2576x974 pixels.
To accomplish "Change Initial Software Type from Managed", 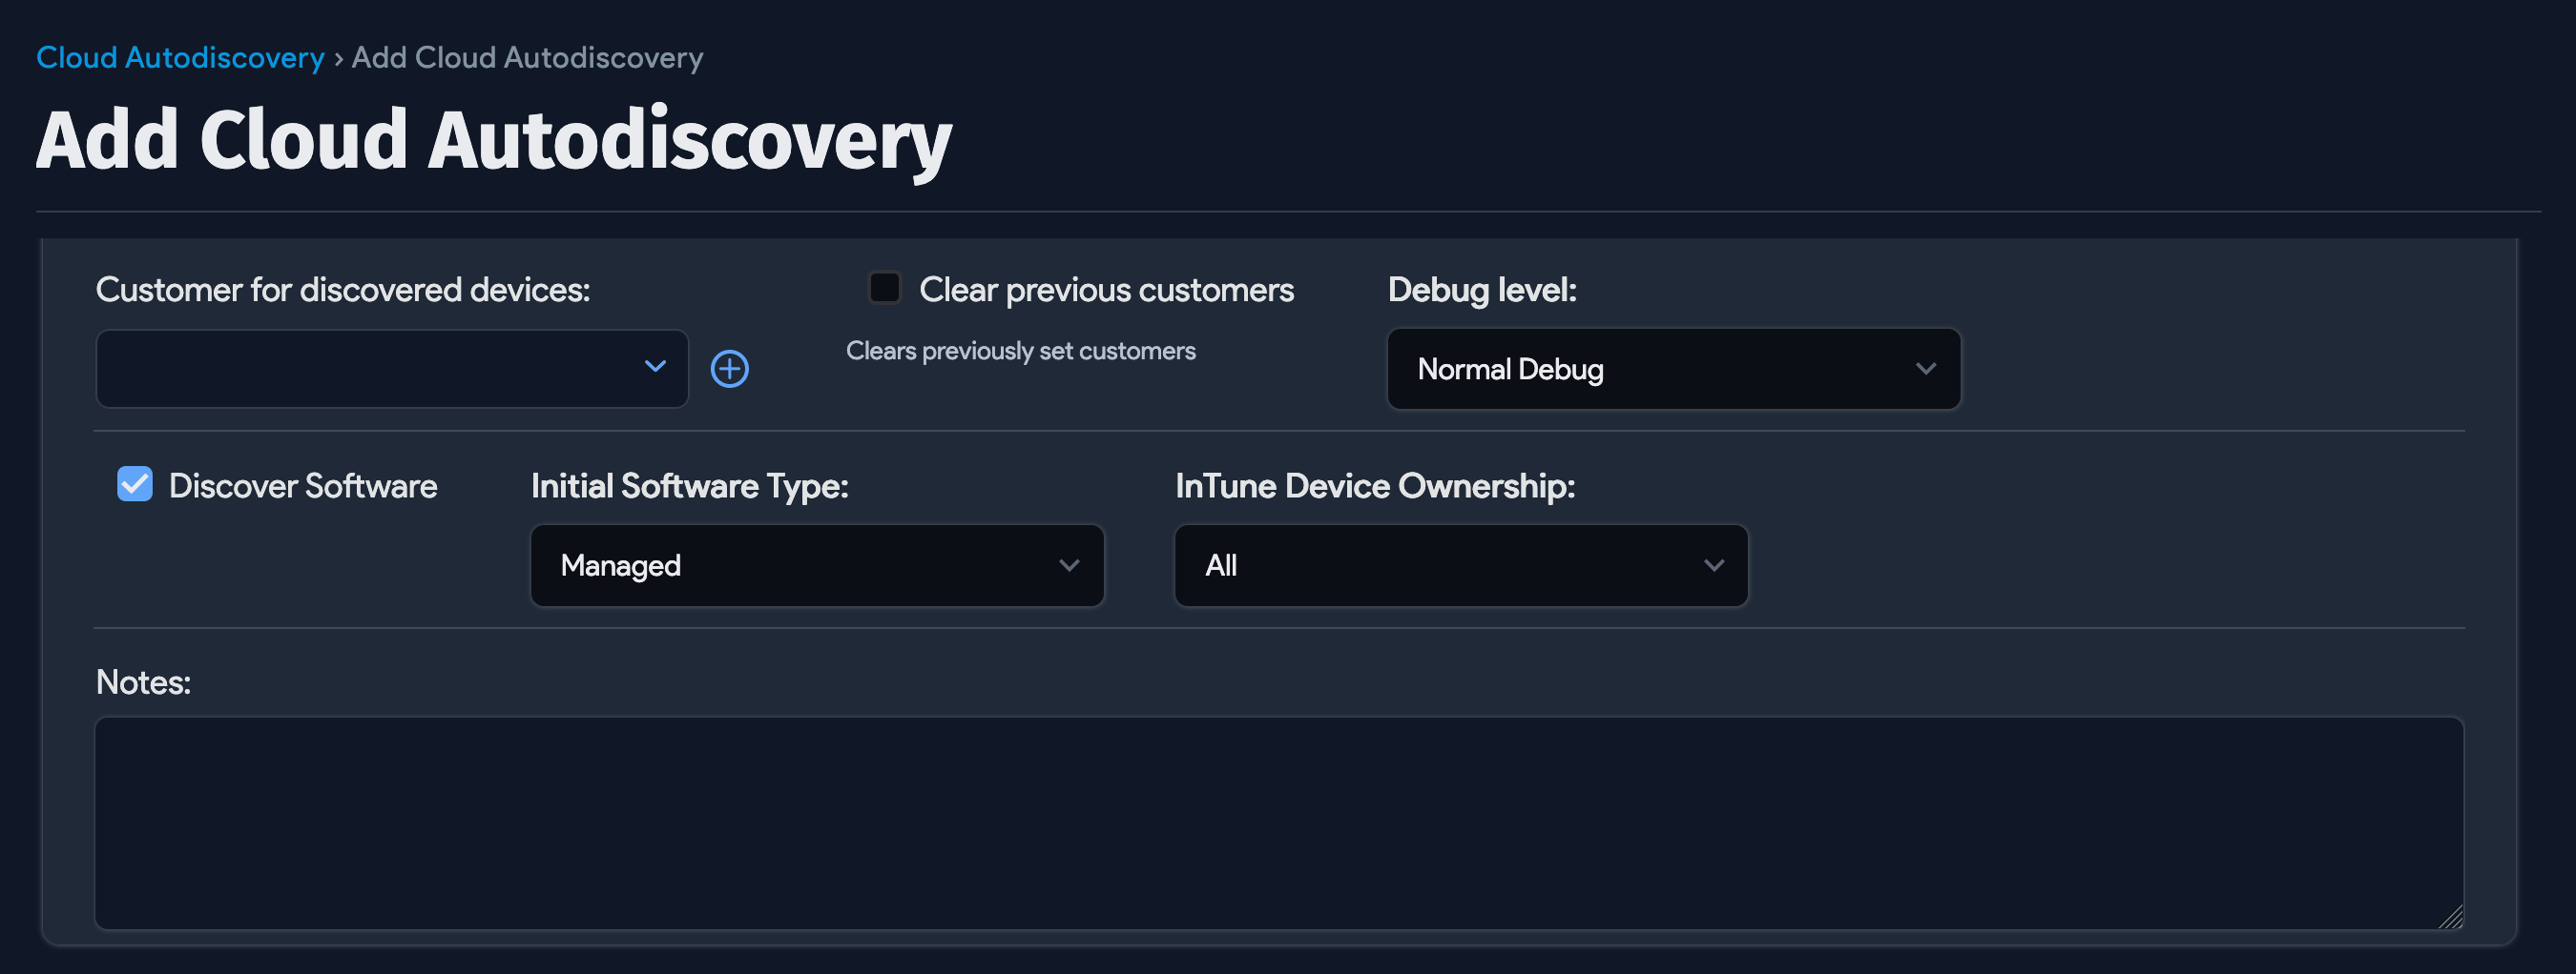I will pyautogui.click(x=816, y=565).
